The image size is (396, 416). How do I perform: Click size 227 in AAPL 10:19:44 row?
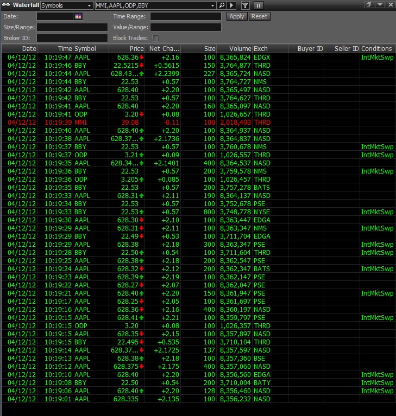coord(209,74)
